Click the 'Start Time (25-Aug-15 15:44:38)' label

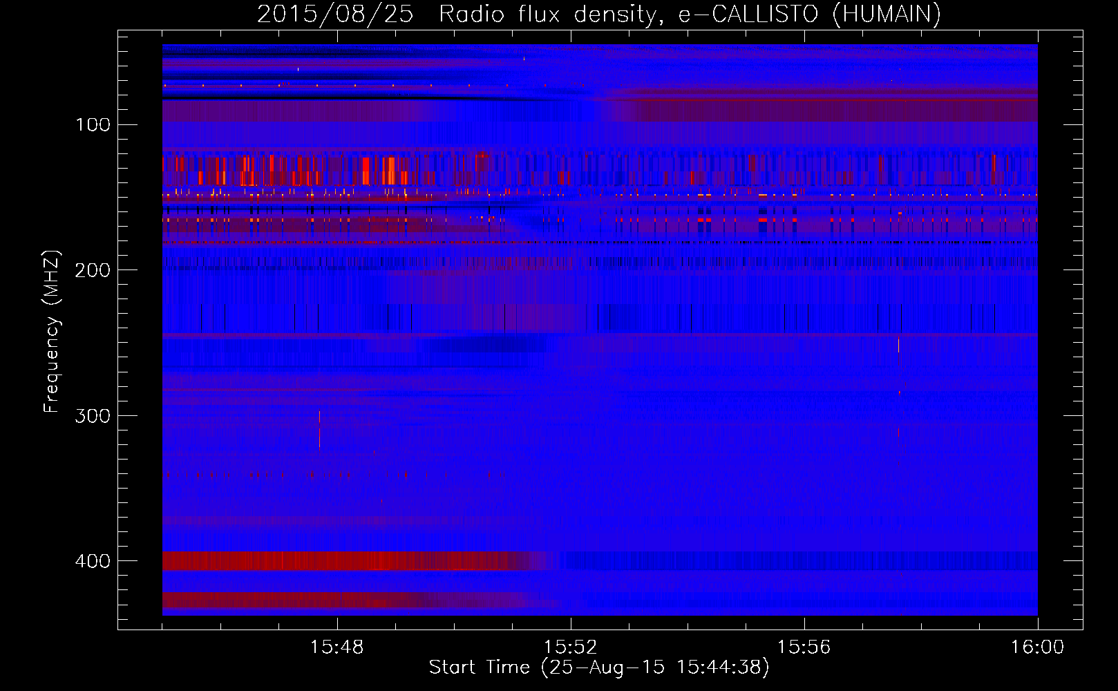click(599, 668)
